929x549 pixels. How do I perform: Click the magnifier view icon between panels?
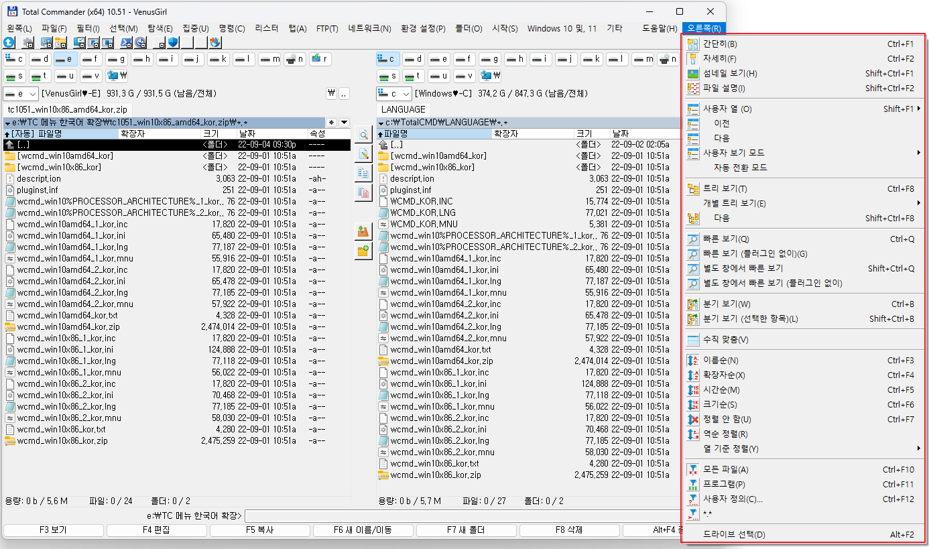363,135
